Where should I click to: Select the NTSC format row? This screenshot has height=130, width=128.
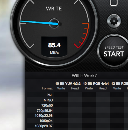(77, 100)
